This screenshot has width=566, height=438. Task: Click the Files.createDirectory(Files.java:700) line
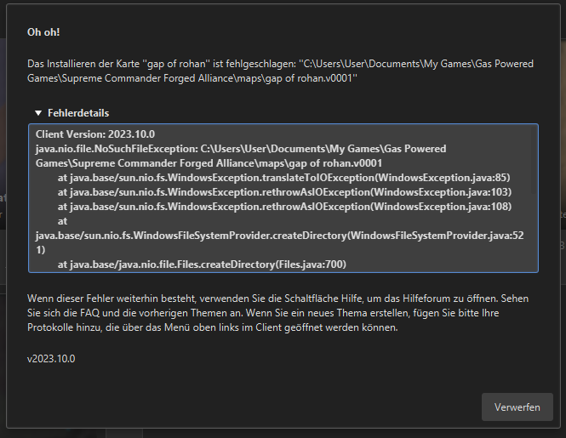[x=202, y=265]
